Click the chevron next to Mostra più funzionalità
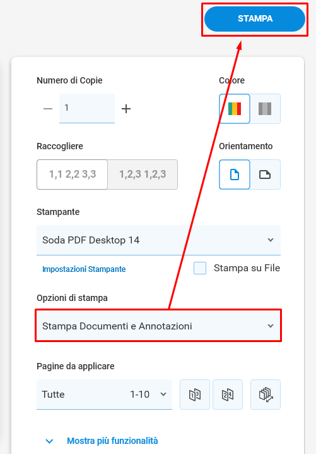 pos(49,441)
